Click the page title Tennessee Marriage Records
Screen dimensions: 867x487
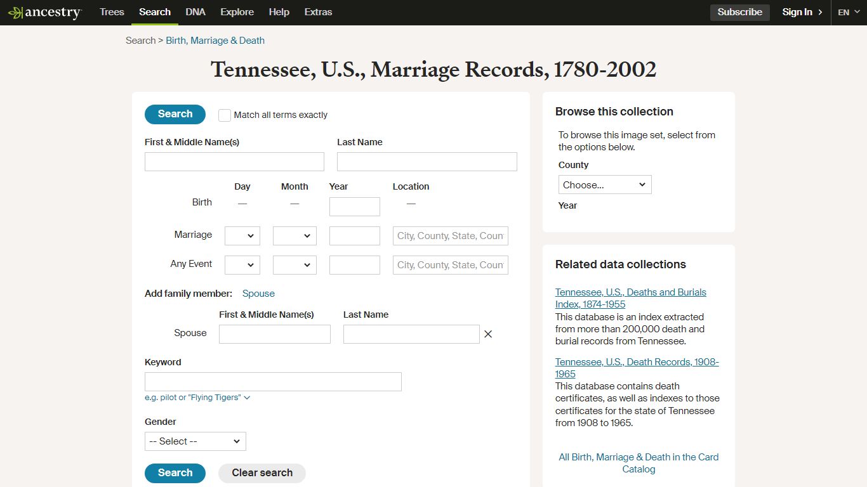(433, 69)
